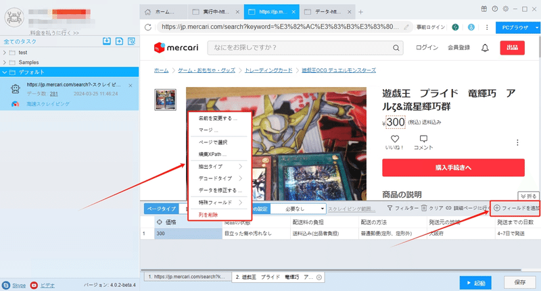
Task: Click the heart いいね! icon
Action: (395, 139)
